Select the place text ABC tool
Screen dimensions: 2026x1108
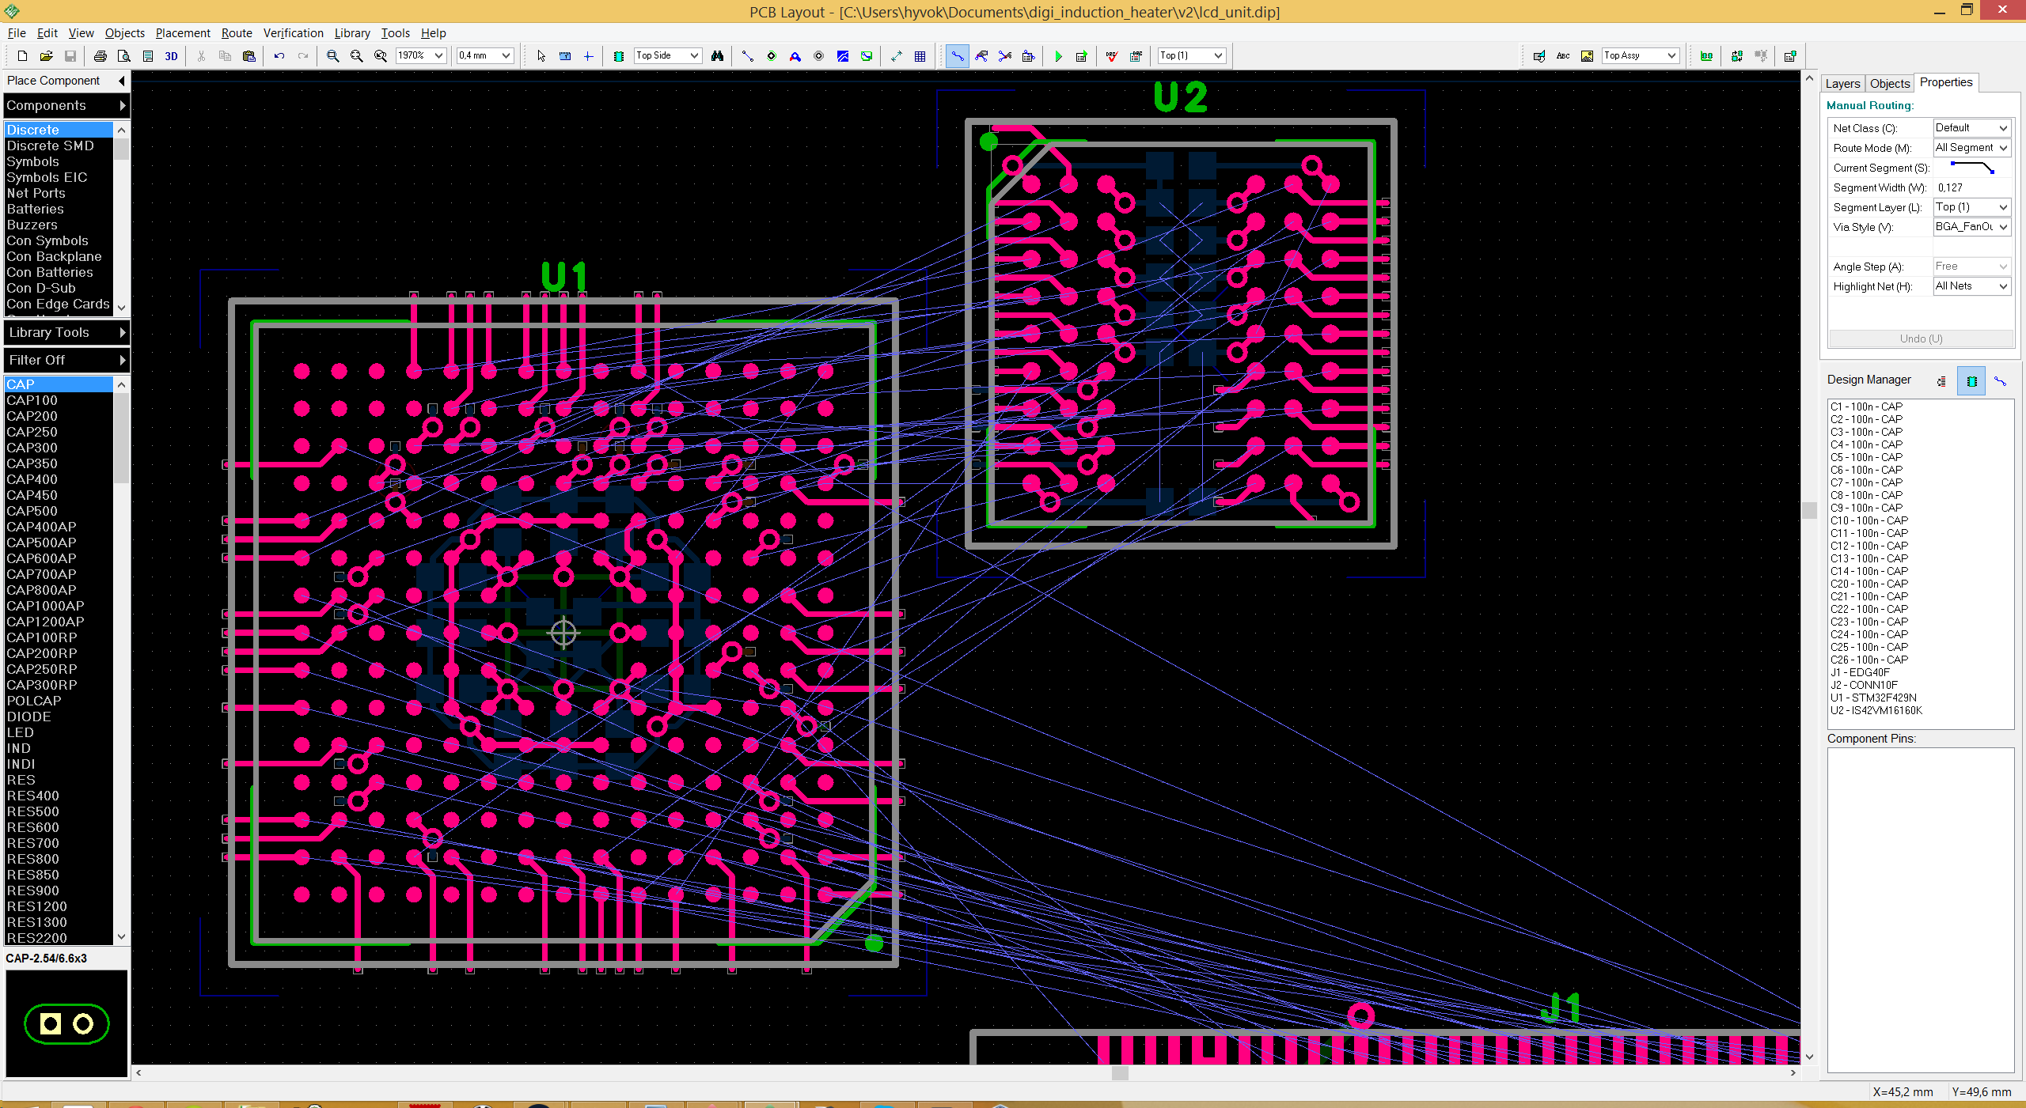tap(1563, 55)
